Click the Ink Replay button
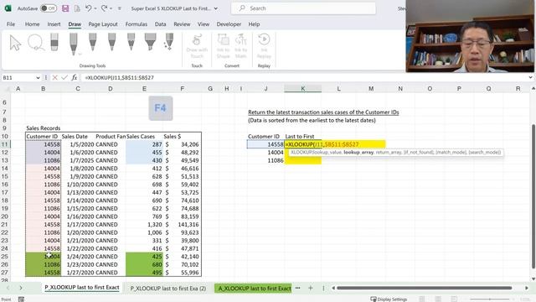This screenshot has width=536, height=302. 264,46
